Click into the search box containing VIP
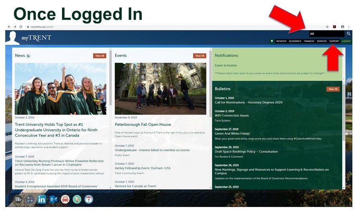356x211 pixels. coord(326,34)
